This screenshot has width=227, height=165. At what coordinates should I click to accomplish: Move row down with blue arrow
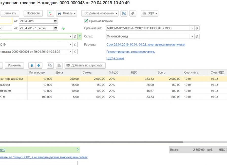(x=39, y=65)
